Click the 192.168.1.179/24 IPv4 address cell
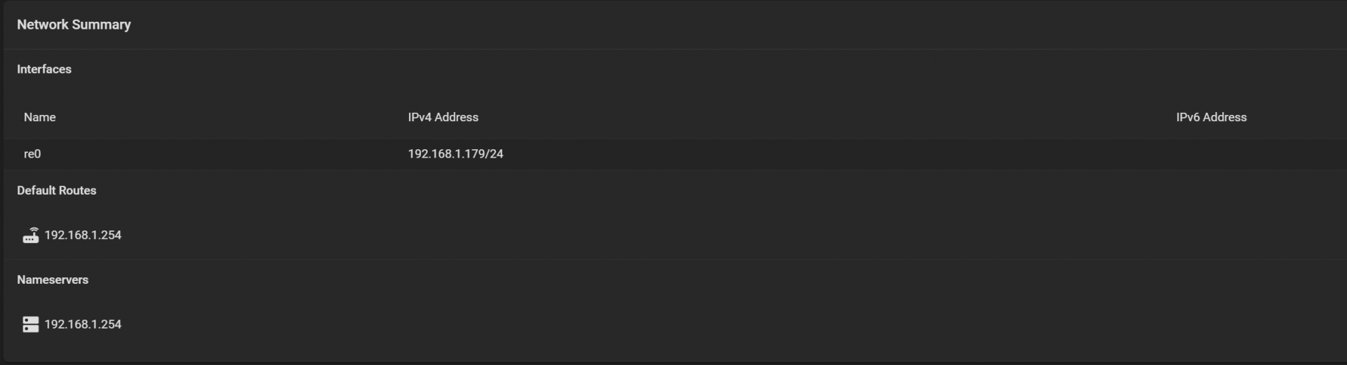The image size is (1347, 365). click(456, 154)
